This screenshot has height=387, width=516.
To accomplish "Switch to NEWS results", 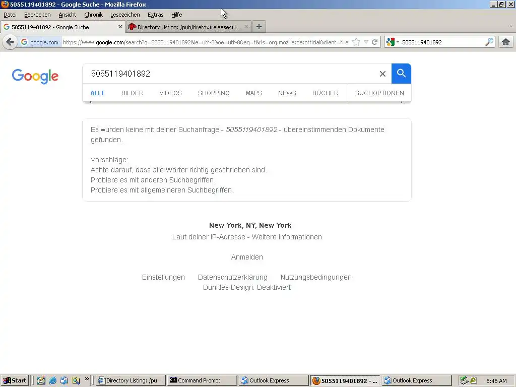I will [287, 93].
